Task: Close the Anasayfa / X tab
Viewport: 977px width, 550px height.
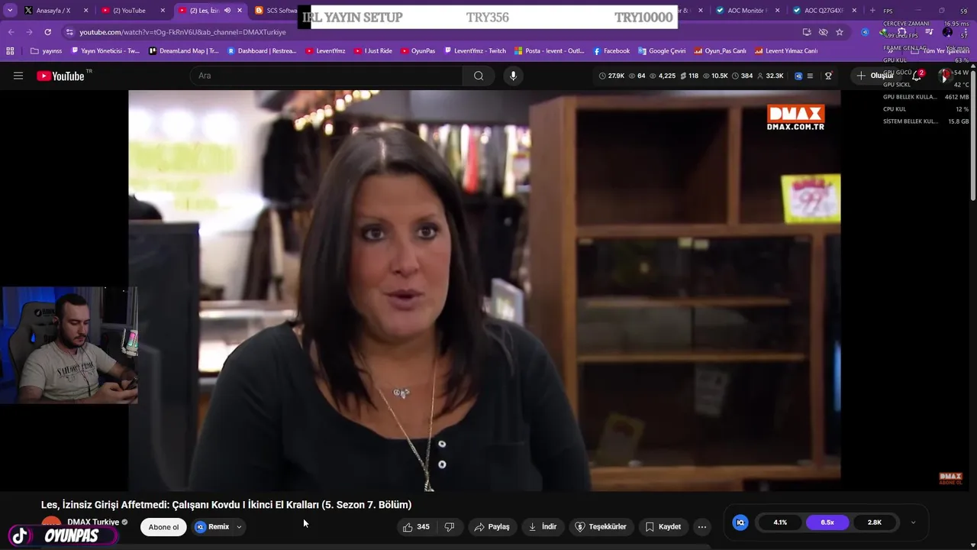Action: coord(85,11)
